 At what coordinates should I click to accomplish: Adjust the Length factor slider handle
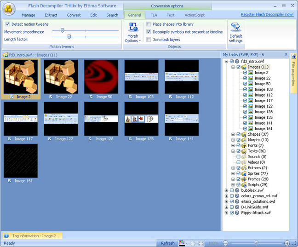pyautogui.click(x=69, y=37)
